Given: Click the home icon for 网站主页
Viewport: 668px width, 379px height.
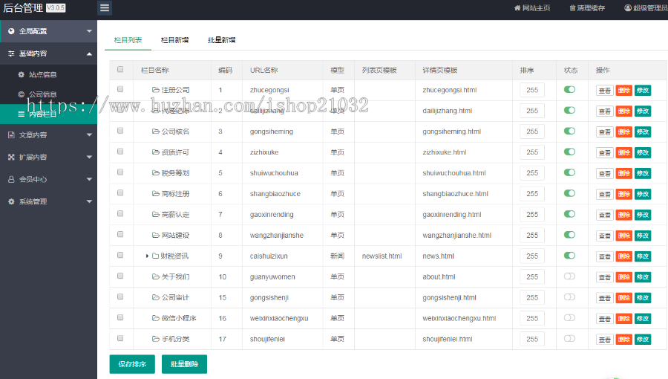Looking at the screenshot, I should (517, 8).
